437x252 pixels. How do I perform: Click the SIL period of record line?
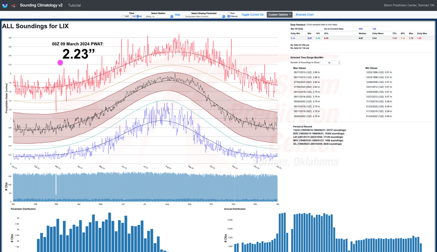coord(317,144)
